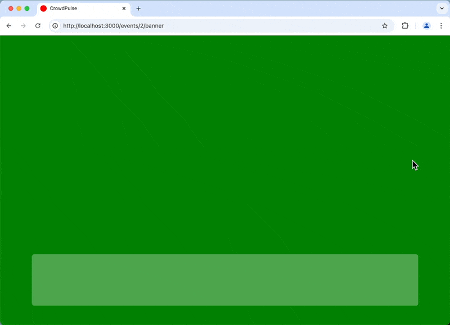This screenshot has height=325, width=450.
Task: Maximize the window with the green button
Action: coord(27,8)
